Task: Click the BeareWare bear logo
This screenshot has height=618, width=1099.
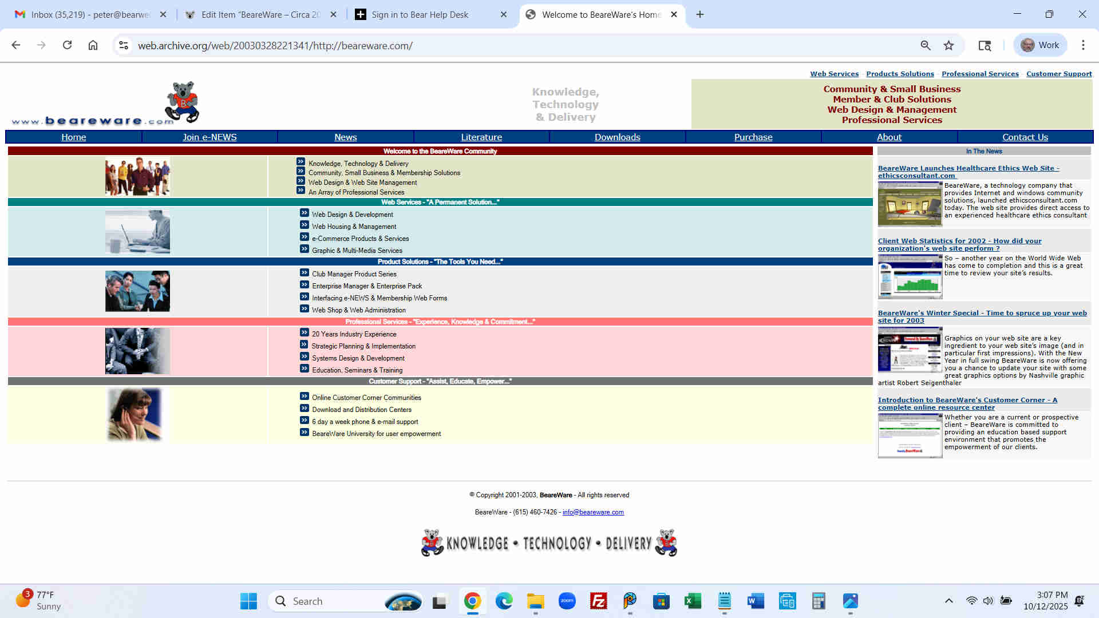Action: pyautogui.click(x=182, y=102)
